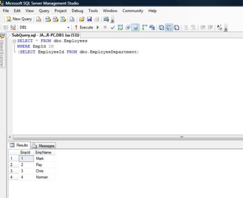Open the File menu
The height and width of the screenshot is (198, 243).
tap(6, 11)
